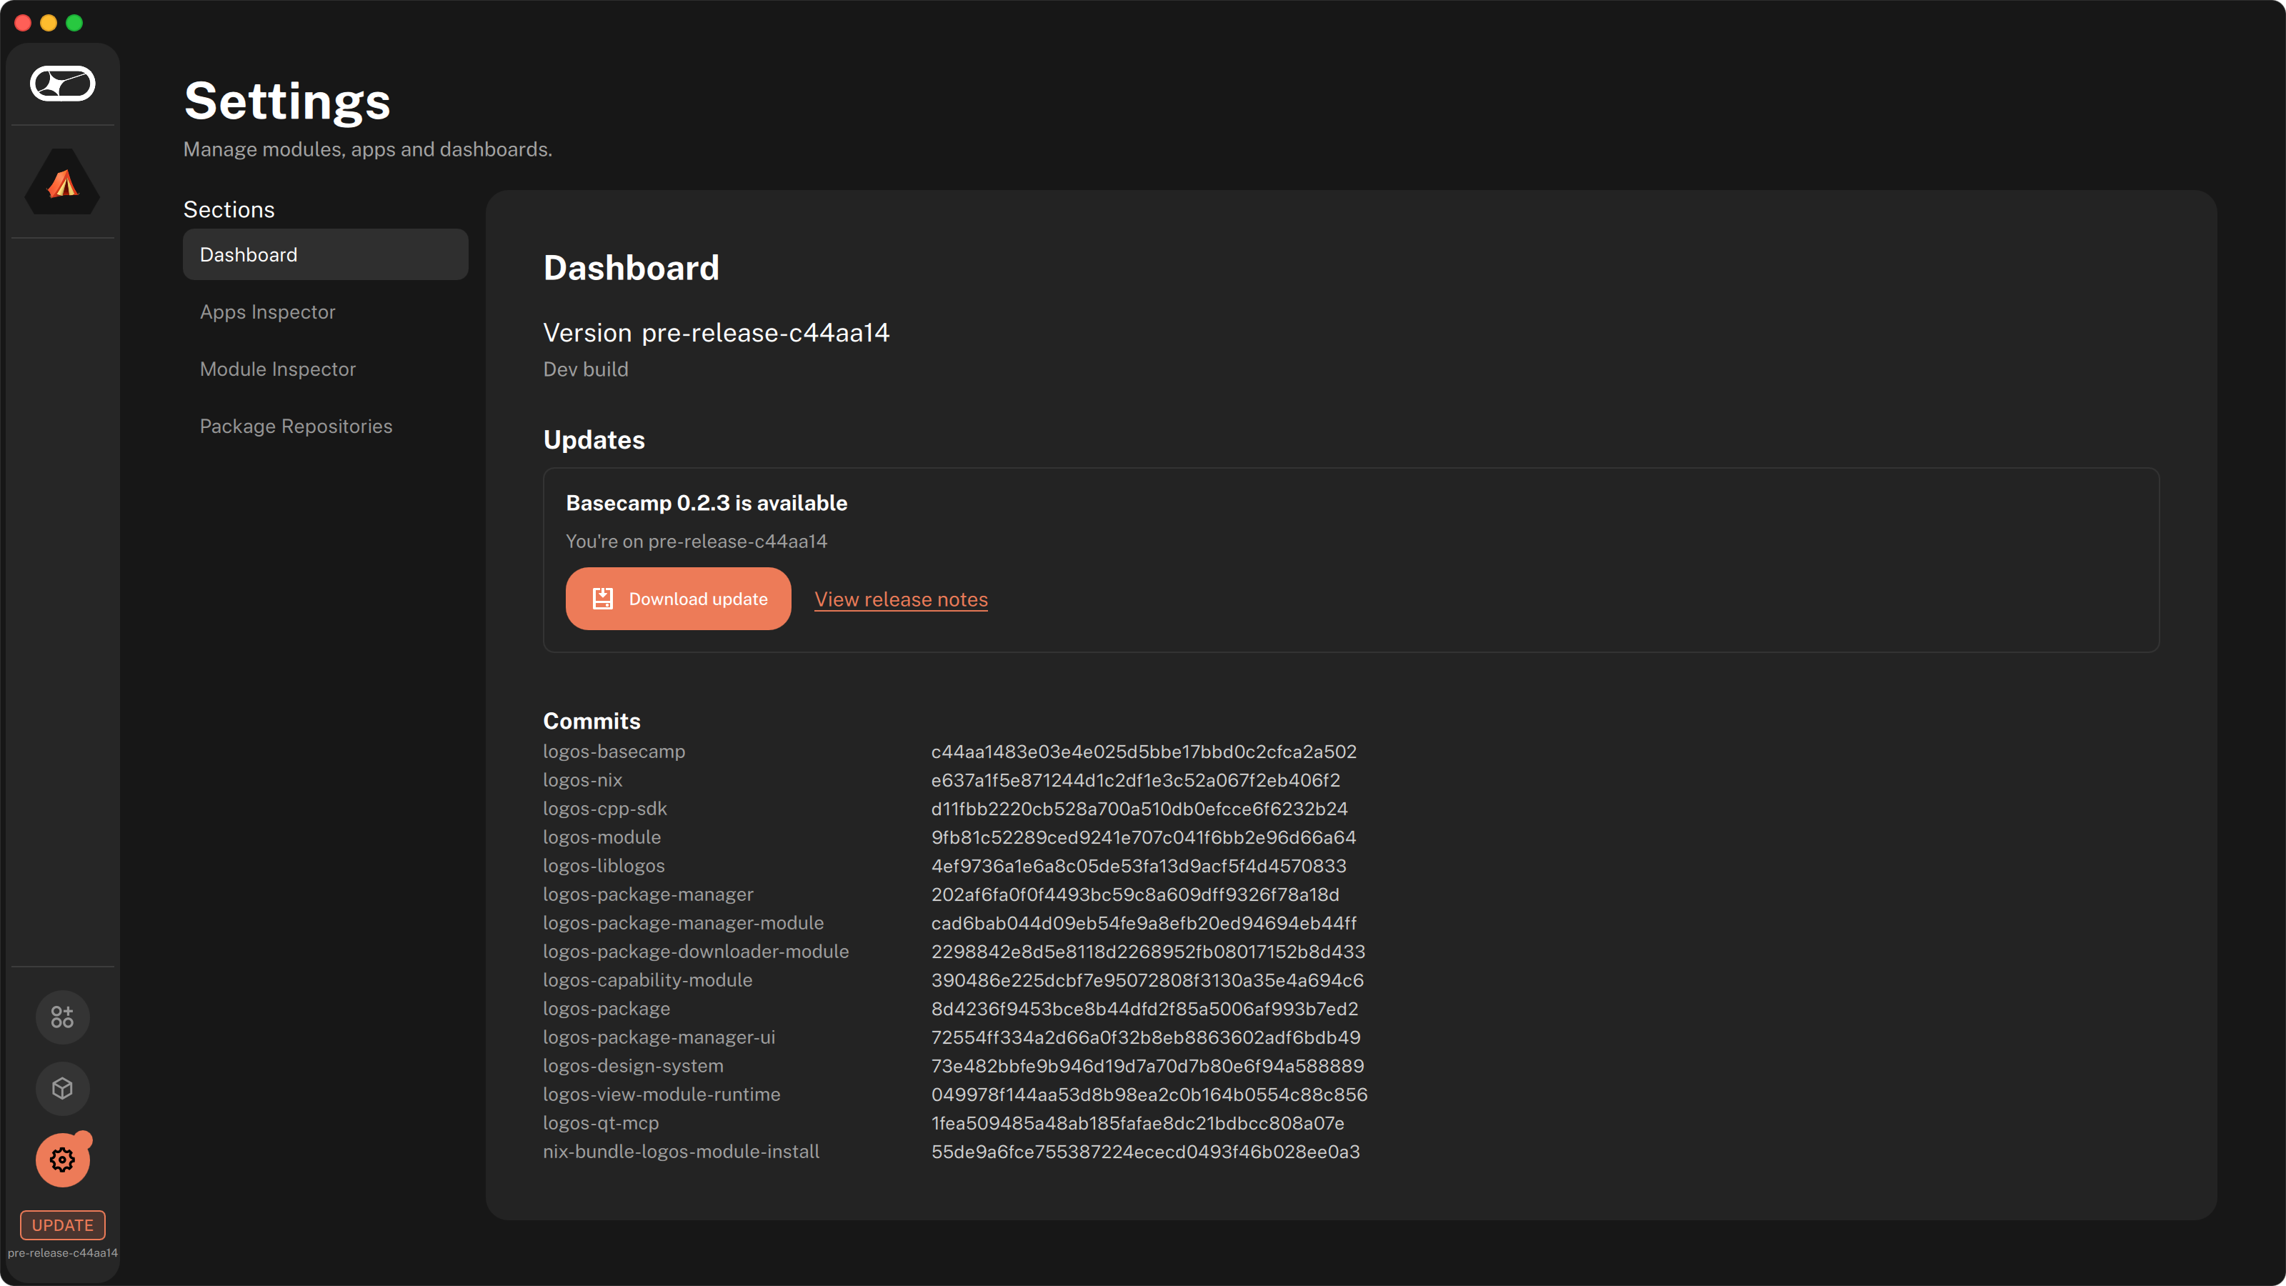This screenshot has width=2286, height=1286.
Task: Click the logos-nix hash e637a1f5…
Action: (x=1136, y=780)
